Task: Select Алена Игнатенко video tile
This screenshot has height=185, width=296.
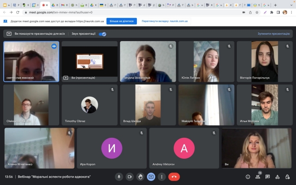Action: click(x=39, y=148)
